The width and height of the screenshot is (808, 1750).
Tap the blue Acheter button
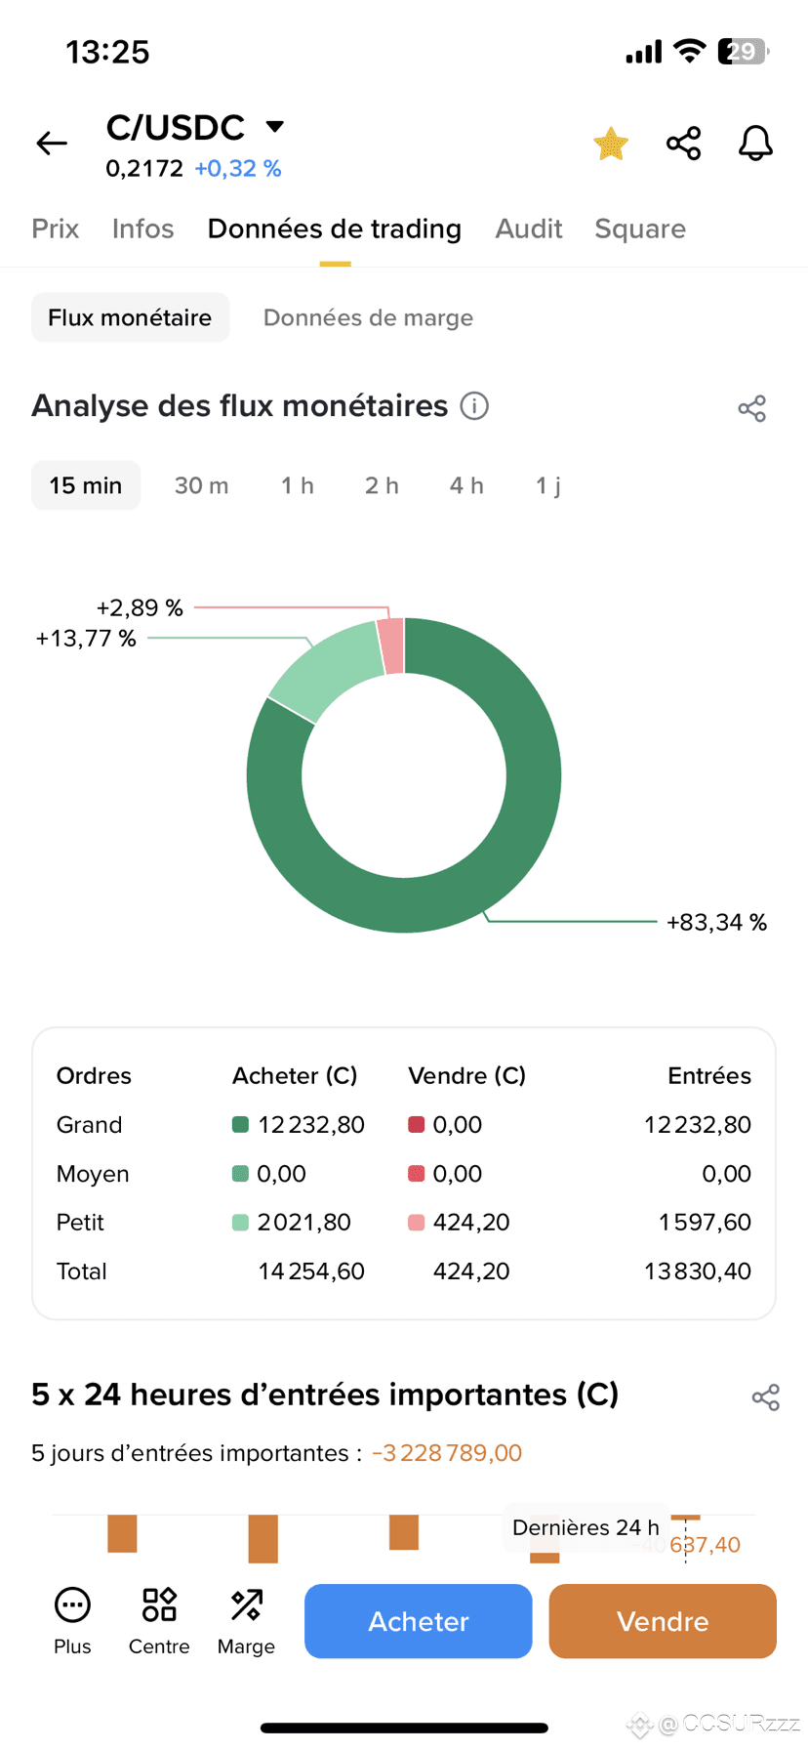[x=419, y=1621]
